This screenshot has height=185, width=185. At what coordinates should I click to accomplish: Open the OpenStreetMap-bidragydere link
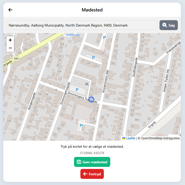click(160, 138)
